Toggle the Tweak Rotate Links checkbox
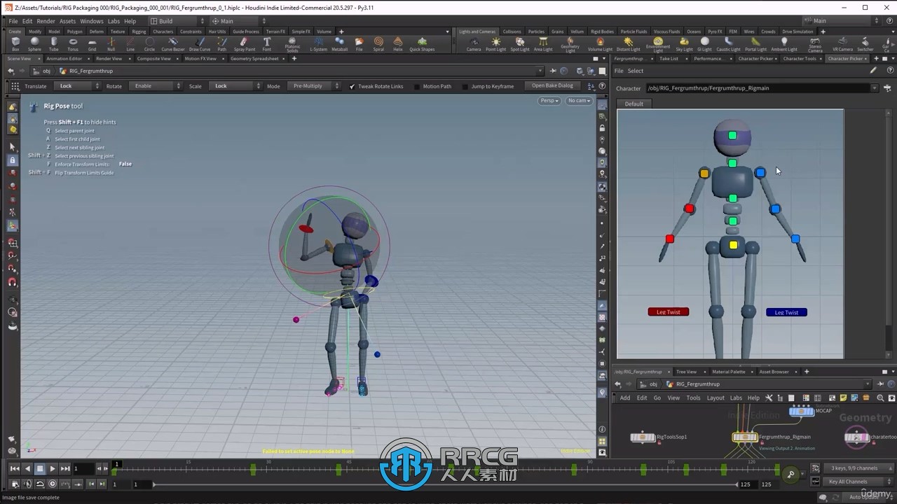 click(x=352, y=86)
